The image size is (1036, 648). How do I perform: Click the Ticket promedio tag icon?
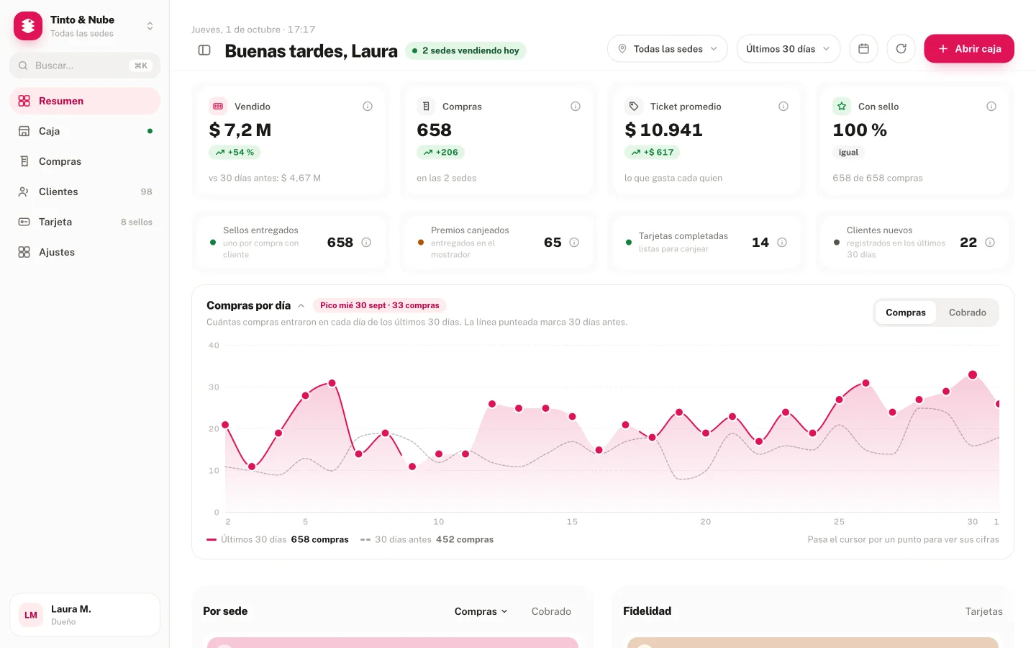pyautogui.click(x=634, y=107)
